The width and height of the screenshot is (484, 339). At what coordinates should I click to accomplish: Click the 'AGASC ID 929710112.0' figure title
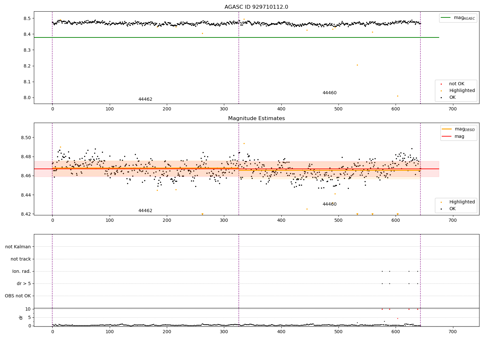coord(256,7)
